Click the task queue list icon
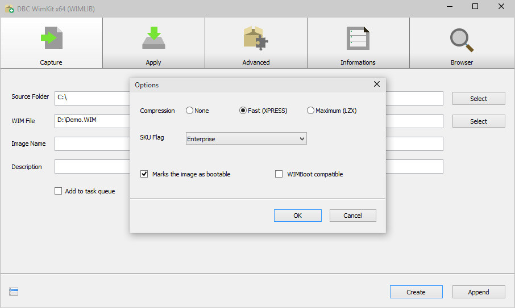 pos(14,292)
